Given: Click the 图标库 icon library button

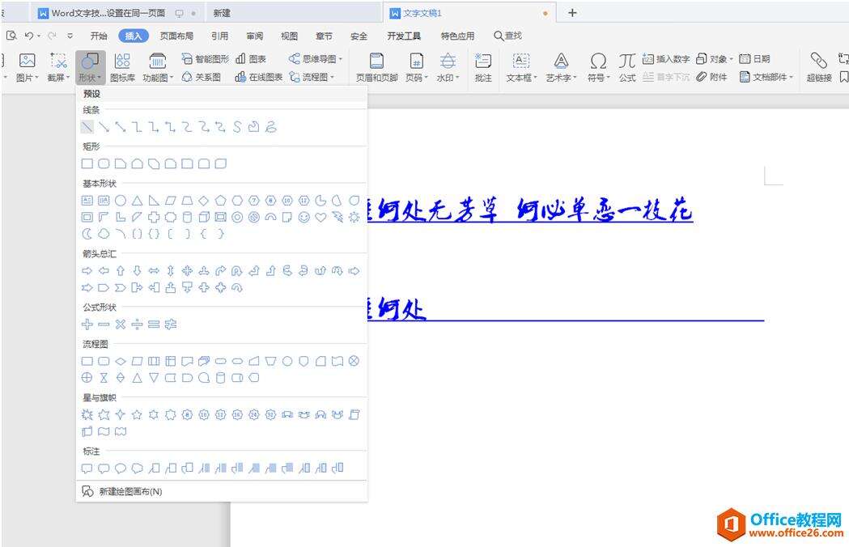Looking at the screenshot, I should [x=122, y=67].
